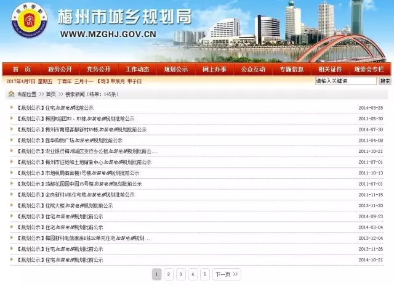Click the 下一页 next page button
The width and height of the screenshot is (394, 286).
227,274
